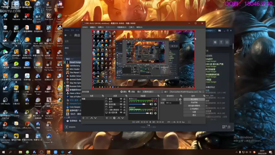Open source properties (属性) gear in OBS

click(x=123, y=92)
